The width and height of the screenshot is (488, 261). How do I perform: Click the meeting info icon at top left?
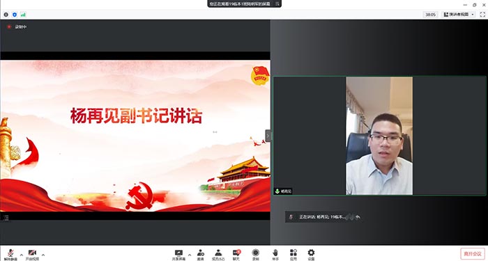(6, 15)
